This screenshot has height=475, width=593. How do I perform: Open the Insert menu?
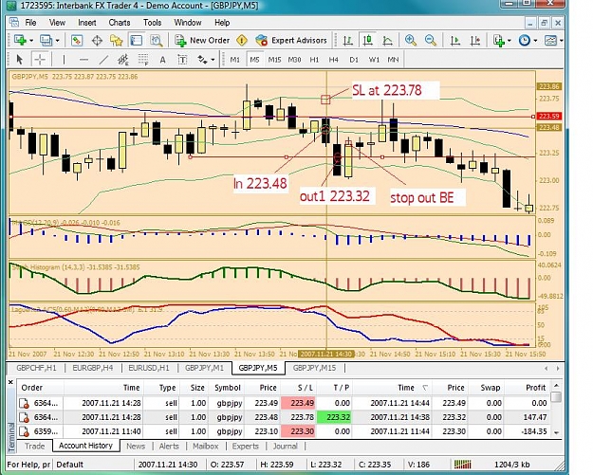(x=87, y=23)
